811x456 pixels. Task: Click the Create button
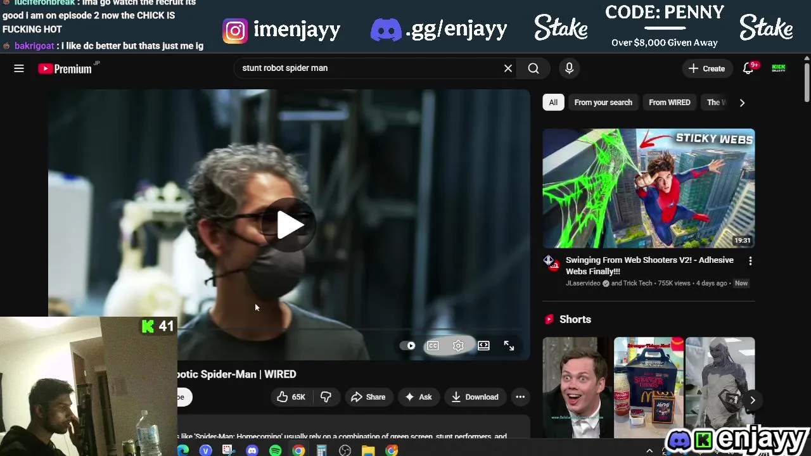click(x=706, y=68)
